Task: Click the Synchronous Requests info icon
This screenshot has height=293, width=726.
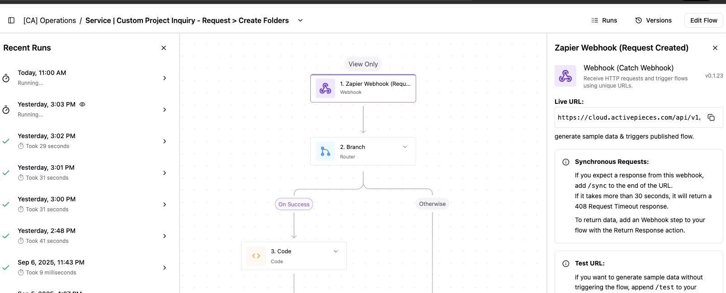Action: coord(565,162)
